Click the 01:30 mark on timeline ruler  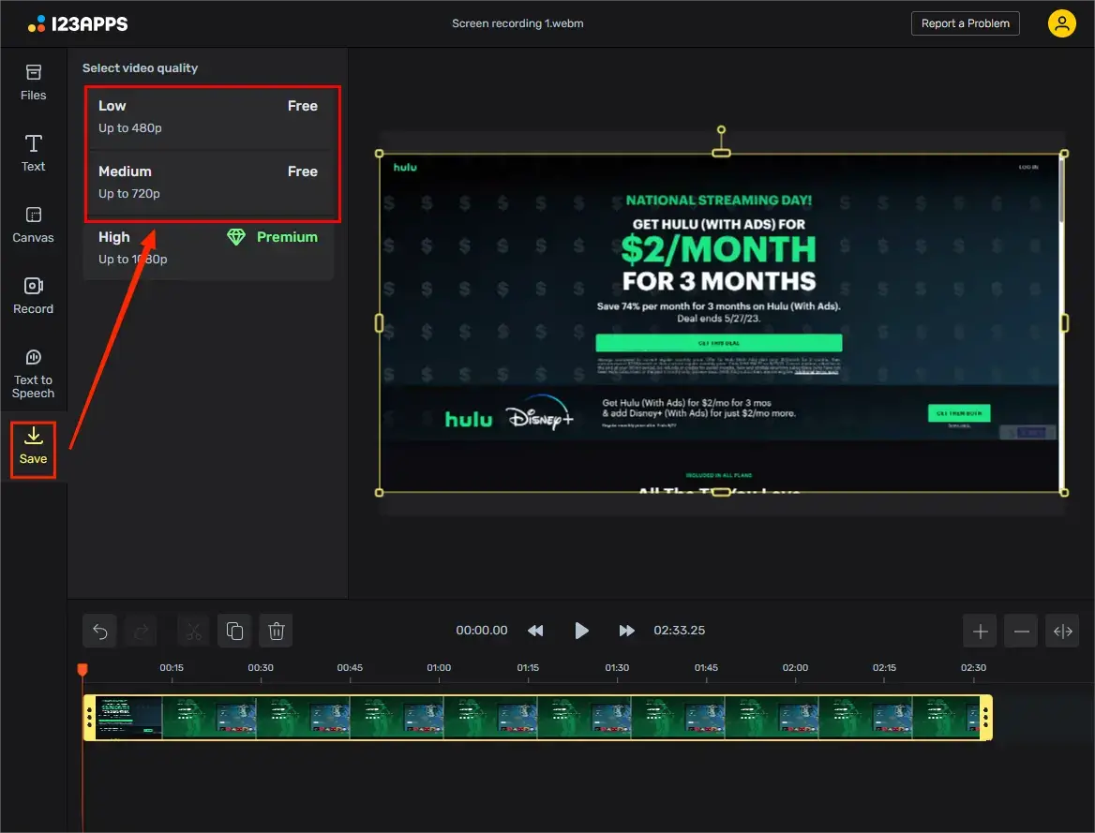click(x=617, y=667)
